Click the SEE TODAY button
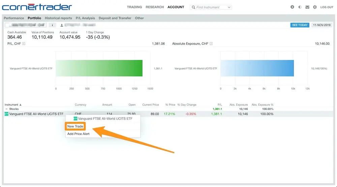Viewport: 337px width, 187px height. 300,25
